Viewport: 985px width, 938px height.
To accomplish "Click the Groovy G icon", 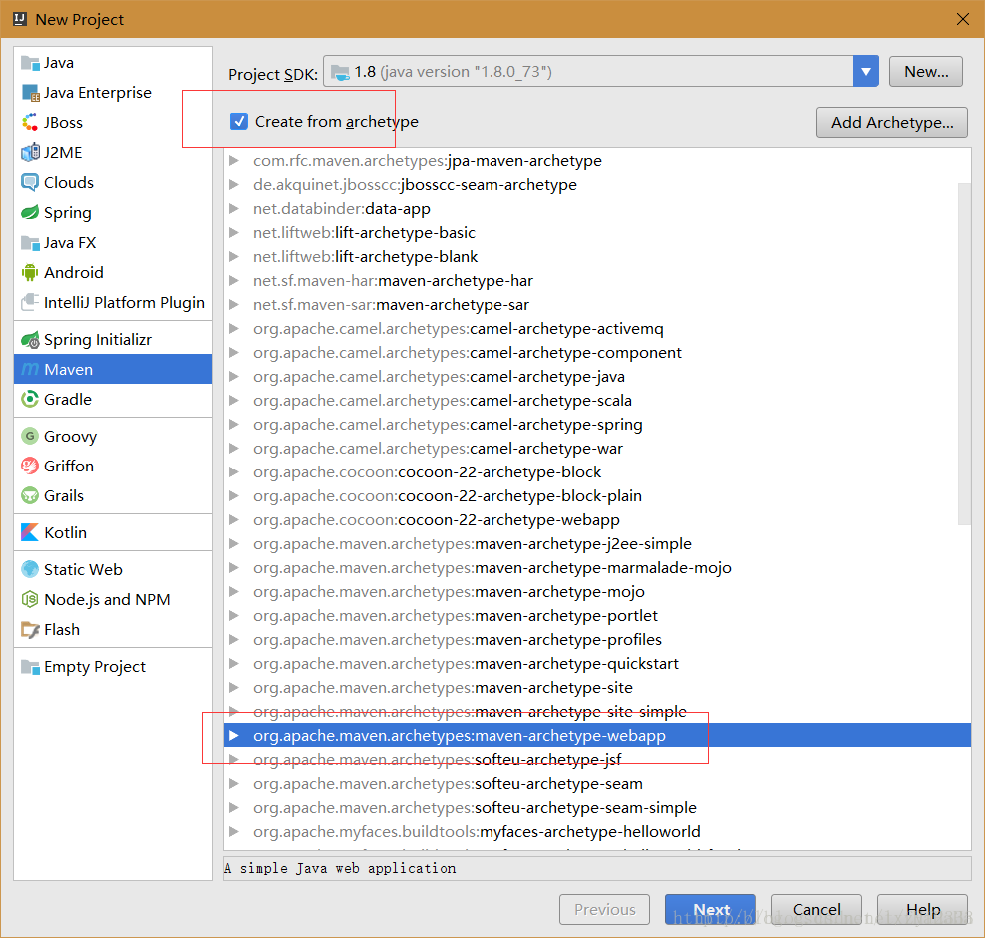I will pos(30,436).
